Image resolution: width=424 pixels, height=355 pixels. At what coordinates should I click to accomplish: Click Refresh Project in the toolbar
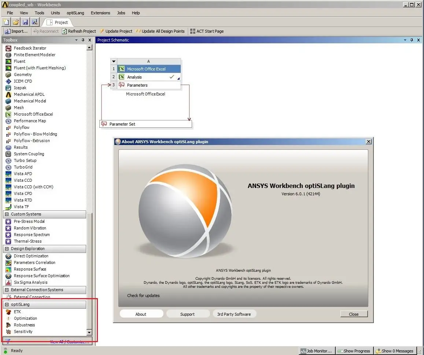coord(79,31)
